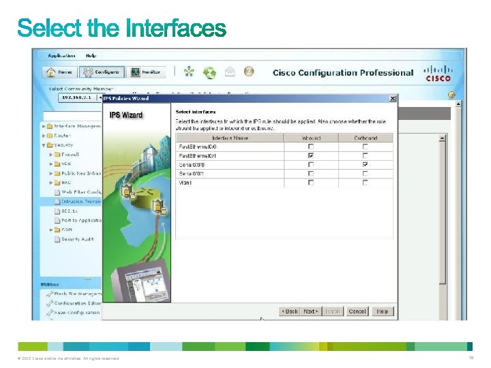Check Outbound for FastEthernet0/1
The width and height of the screenshot is (491, 368).
pyautogui.click(x=365, y=155)
